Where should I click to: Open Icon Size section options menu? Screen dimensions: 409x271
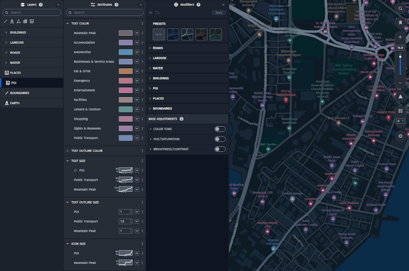(142, 244)
